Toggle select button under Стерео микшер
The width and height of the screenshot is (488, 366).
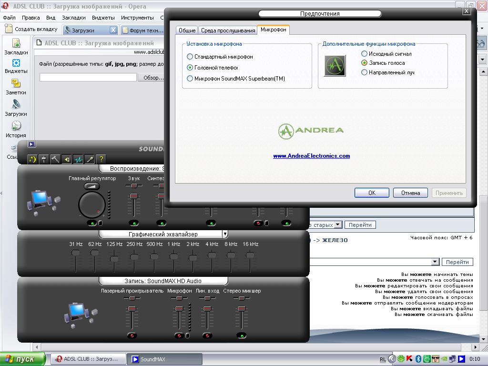[242, 335]
